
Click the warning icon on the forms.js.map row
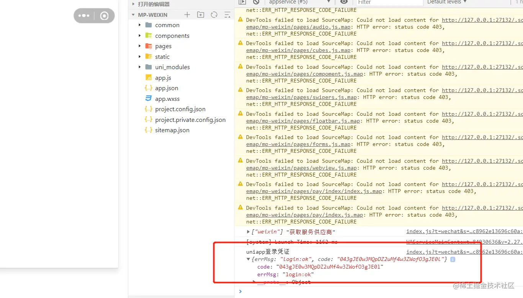pyautogui.click(x=240, y=137)
